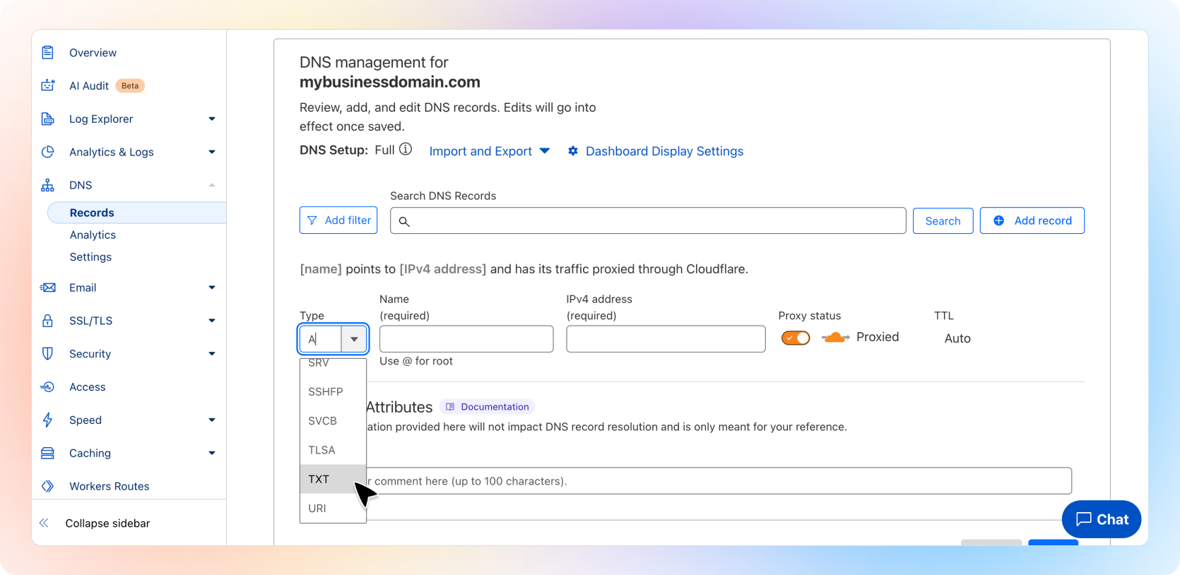The image size is (1180, 575).
Task: Select TLSA from the Type list
Action: [333, 450]
